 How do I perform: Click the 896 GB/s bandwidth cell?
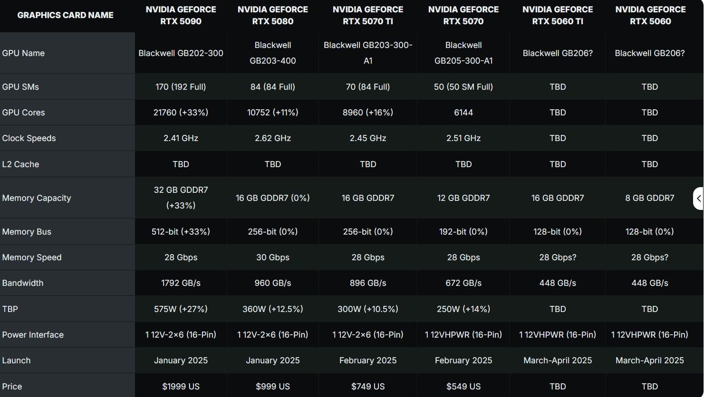pos(368,283)
